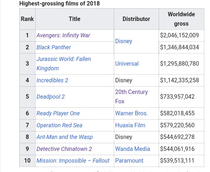Open the Wanda Media link
This screenshot has width=210, height=172.
[x=132, y=149]
